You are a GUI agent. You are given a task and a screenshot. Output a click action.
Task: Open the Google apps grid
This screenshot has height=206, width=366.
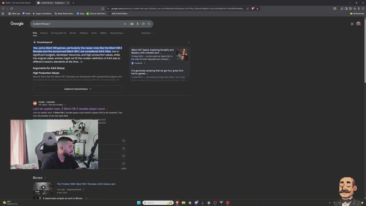point(352,24)
